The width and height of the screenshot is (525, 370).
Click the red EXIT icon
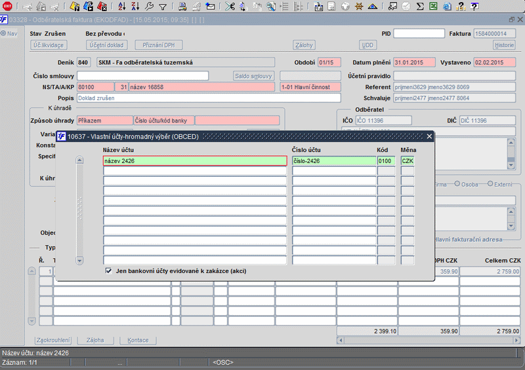(x=8, y=6)
